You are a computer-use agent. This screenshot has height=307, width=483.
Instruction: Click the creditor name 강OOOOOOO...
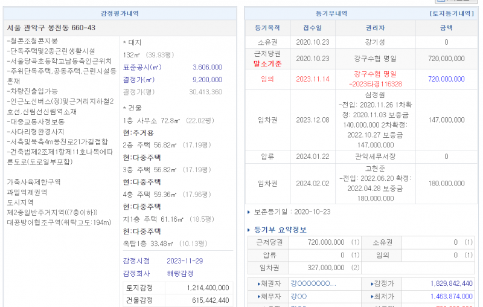[313, 283]
